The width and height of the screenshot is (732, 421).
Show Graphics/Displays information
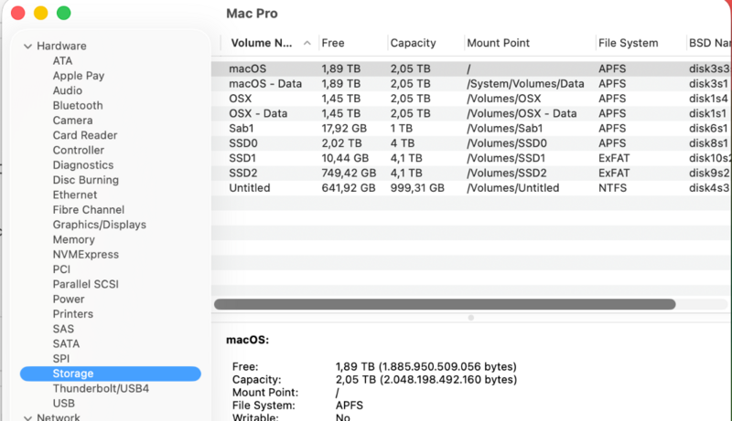click(99, 225)
